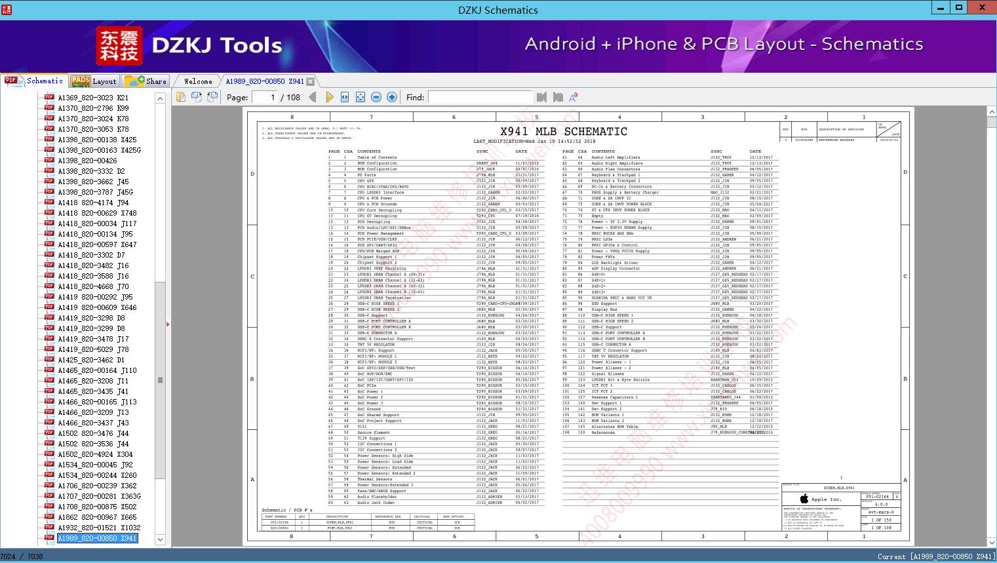This screenshot has width=997, height=563.
Task: Click the tree list scroll up arrow
Action: (x=160, y=98)
